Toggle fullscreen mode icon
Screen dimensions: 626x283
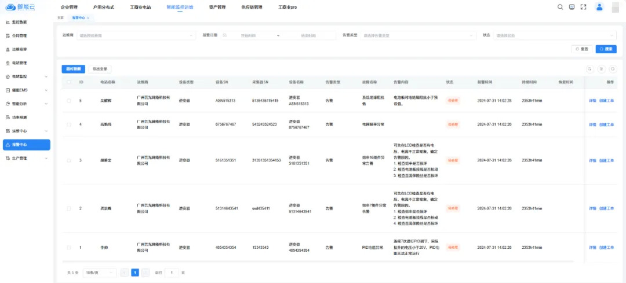[583, 7]
